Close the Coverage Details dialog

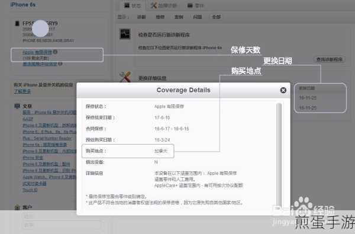[283, 90]
